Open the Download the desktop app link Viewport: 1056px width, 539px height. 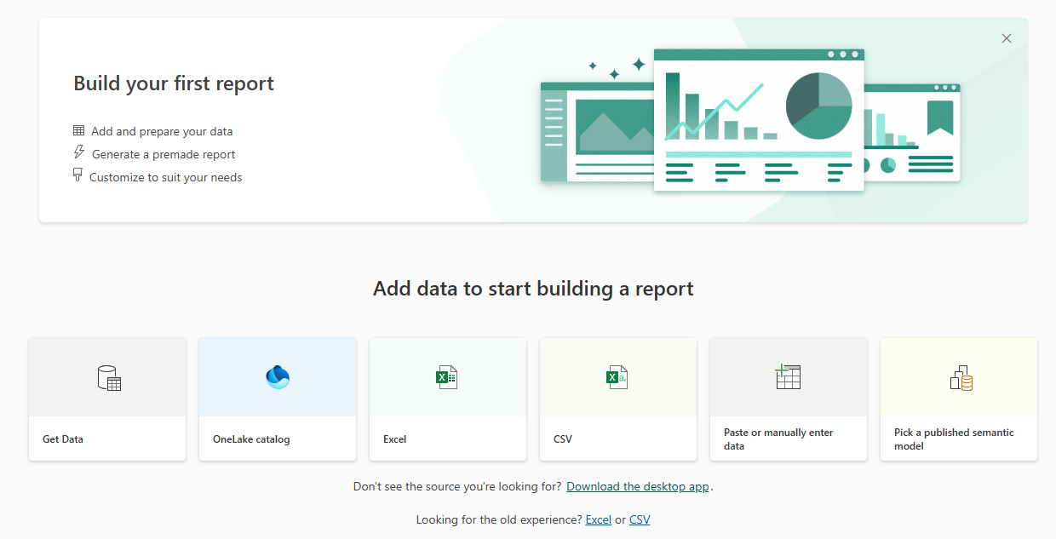[x=637, y=486]
